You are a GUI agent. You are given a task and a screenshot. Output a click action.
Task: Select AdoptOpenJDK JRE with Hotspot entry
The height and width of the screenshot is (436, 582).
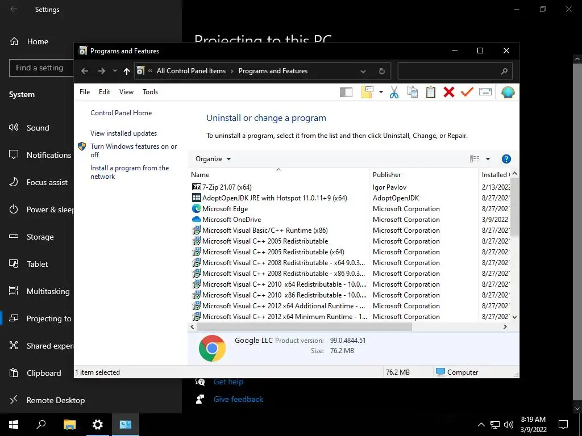269,198
